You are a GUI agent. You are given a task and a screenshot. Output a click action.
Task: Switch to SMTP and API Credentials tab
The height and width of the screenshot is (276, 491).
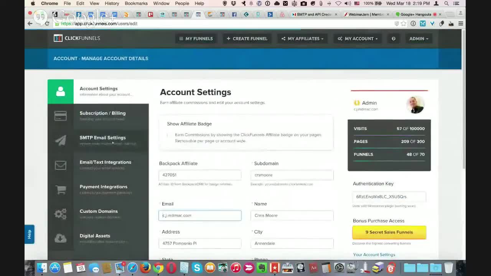(314, 14)
